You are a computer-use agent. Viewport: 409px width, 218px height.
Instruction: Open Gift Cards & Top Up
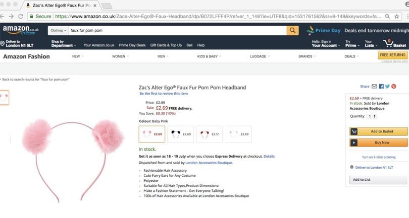[x=166, y=45]
